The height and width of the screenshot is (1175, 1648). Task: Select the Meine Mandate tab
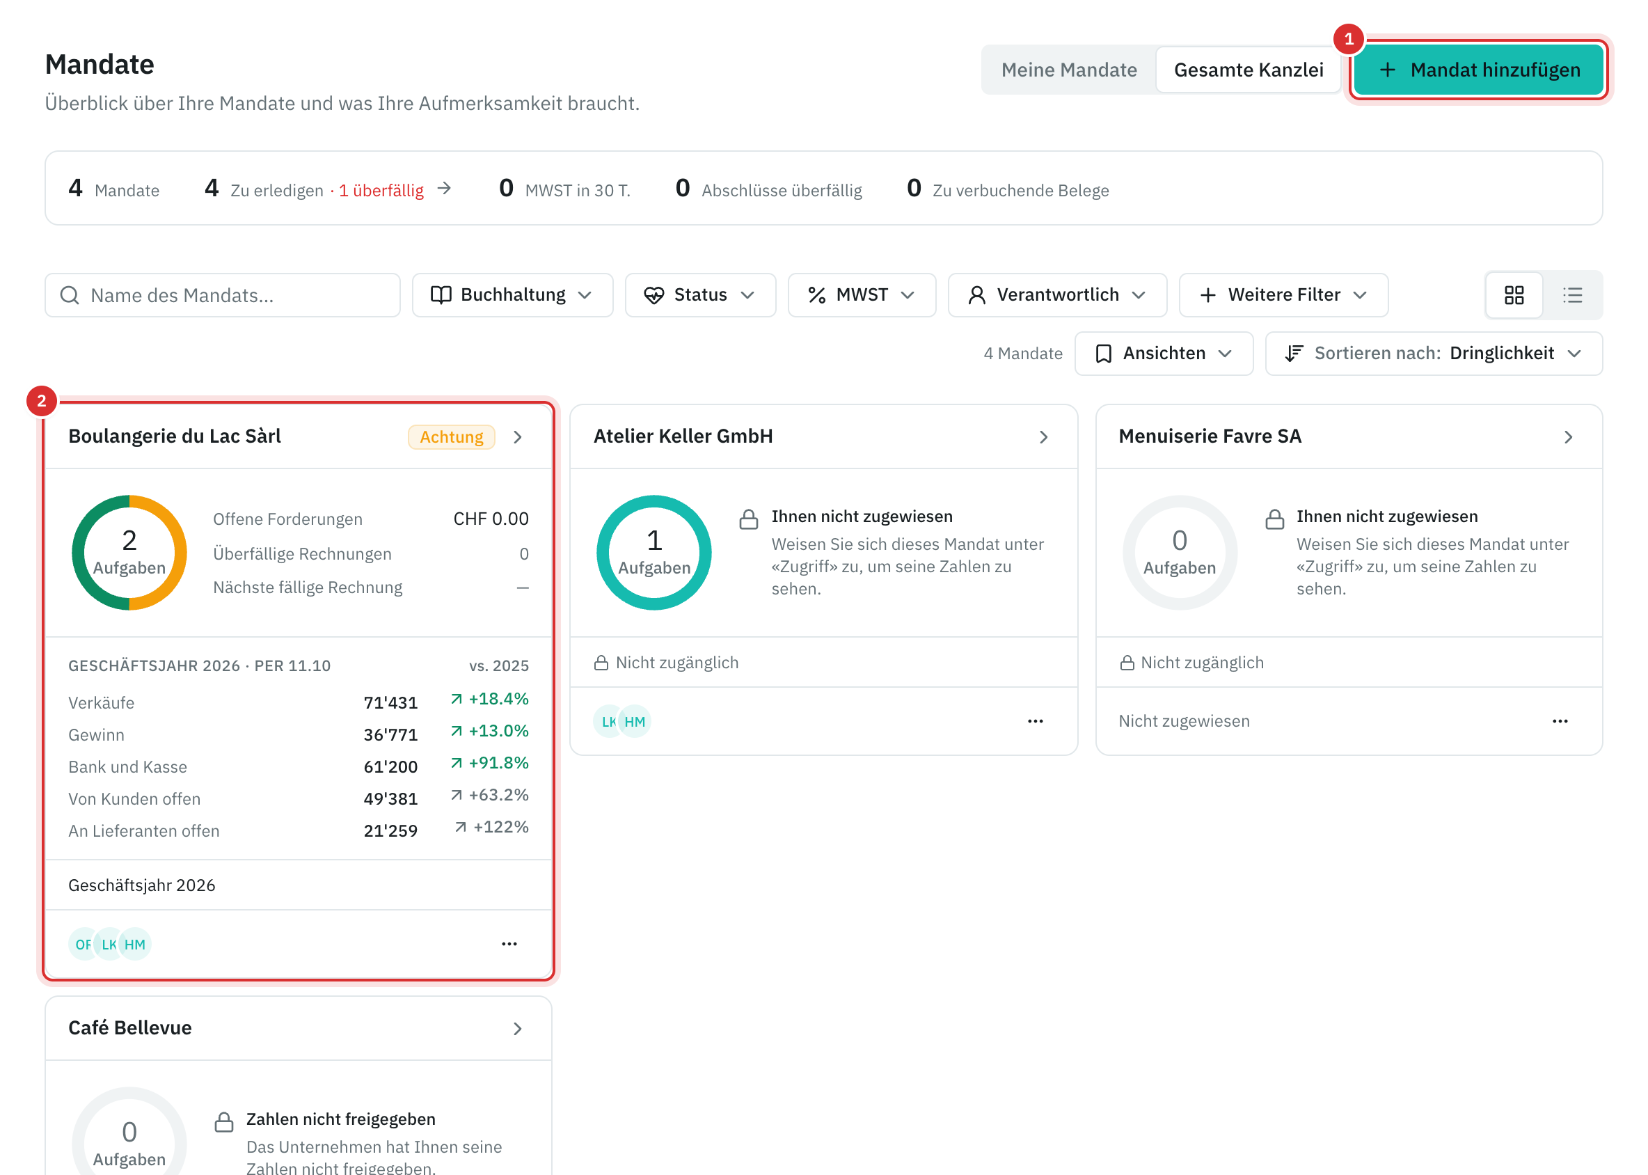tap(1068, 70)
